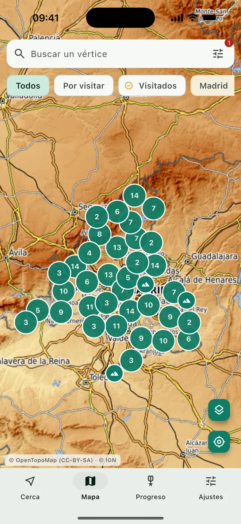Open the 7 cluster right of topmost 14
241x524 pixels.
tap(154, 208)
